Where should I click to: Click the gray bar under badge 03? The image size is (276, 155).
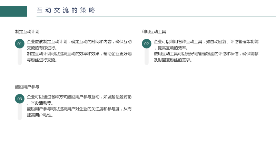20,112
